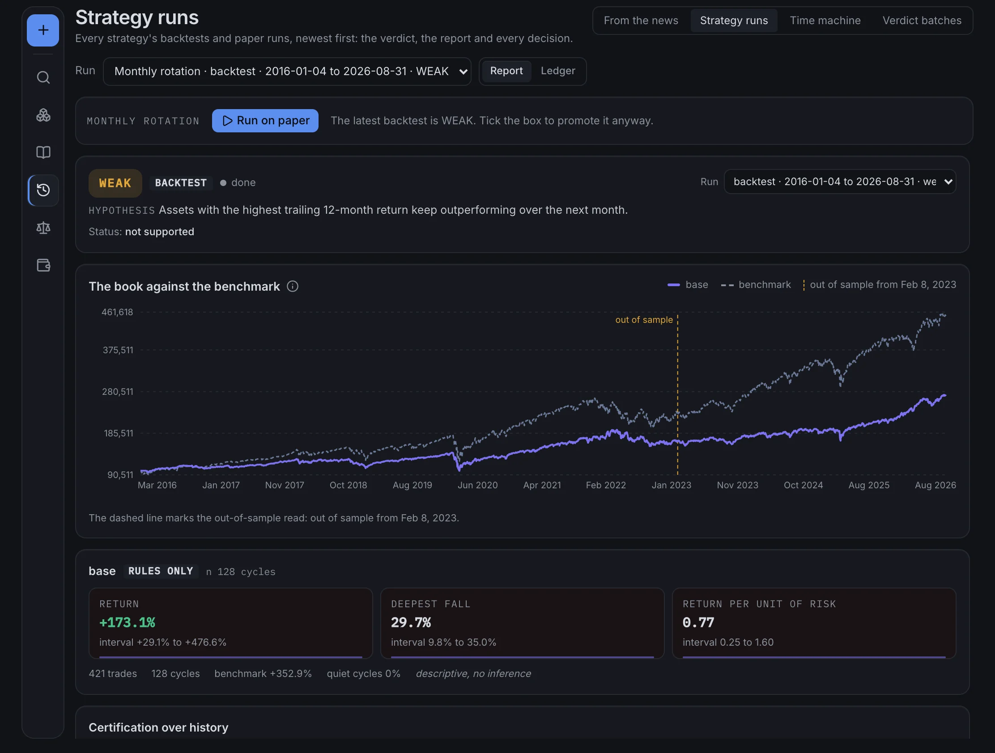Click the Run on paper button

[265, 120]
